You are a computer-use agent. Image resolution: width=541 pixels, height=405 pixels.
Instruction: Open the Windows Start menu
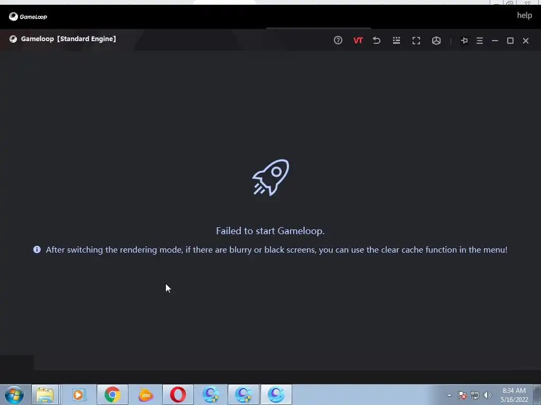point(14,394)
